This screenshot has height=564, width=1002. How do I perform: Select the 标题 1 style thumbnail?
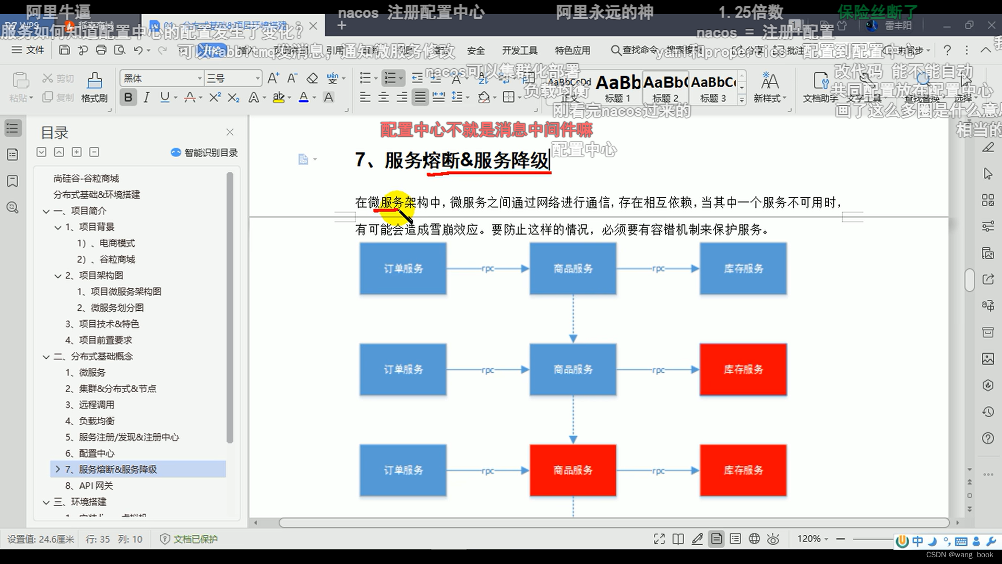(x=618, y=88)
